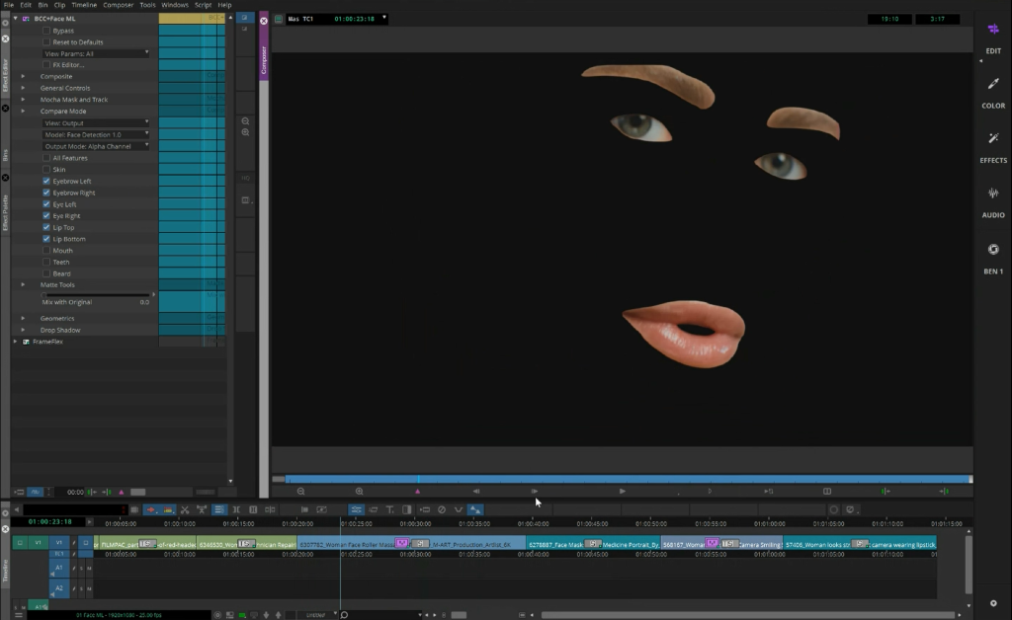Click the effect editor zoom-in magnifier
This screenshot has width=1012, height=620.
pos(245,131)
